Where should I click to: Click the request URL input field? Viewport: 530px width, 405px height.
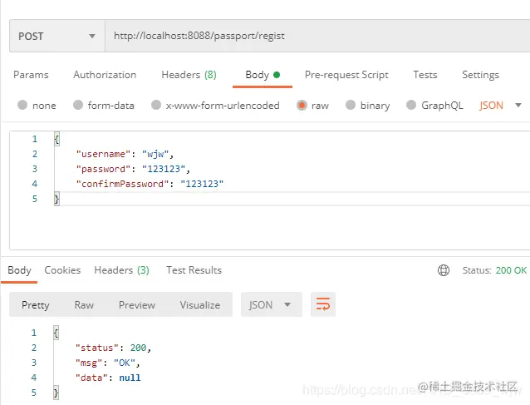(x=317, y=36)
